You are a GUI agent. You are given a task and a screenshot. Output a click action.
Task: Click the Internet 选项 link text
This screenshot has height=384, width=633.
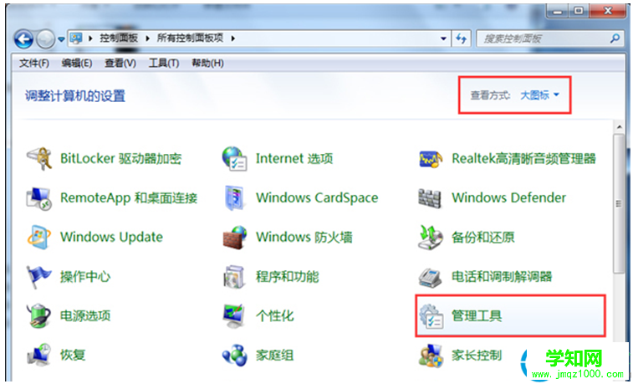294,159
